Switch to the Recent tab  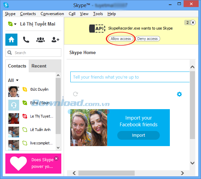tap(45, 66)
